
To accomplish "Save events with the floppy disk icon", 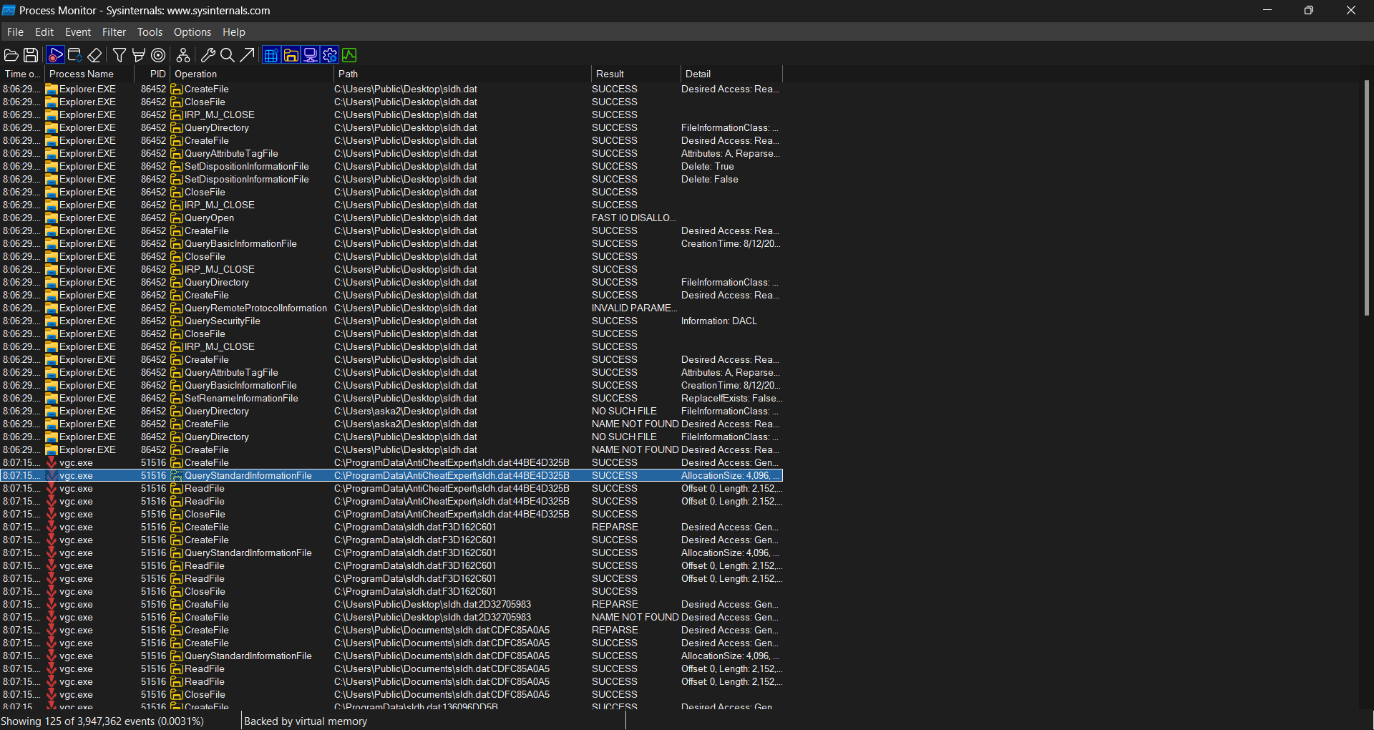I will (x=31, y=55).
